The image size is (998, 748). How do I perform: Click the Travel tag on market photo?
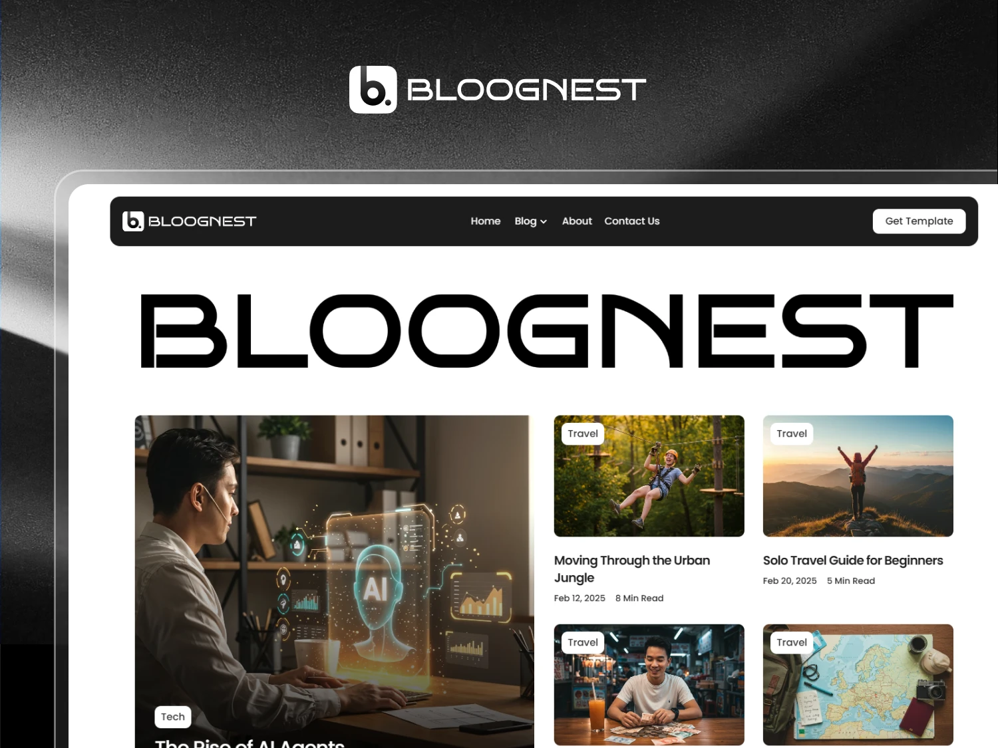(583, 642)
